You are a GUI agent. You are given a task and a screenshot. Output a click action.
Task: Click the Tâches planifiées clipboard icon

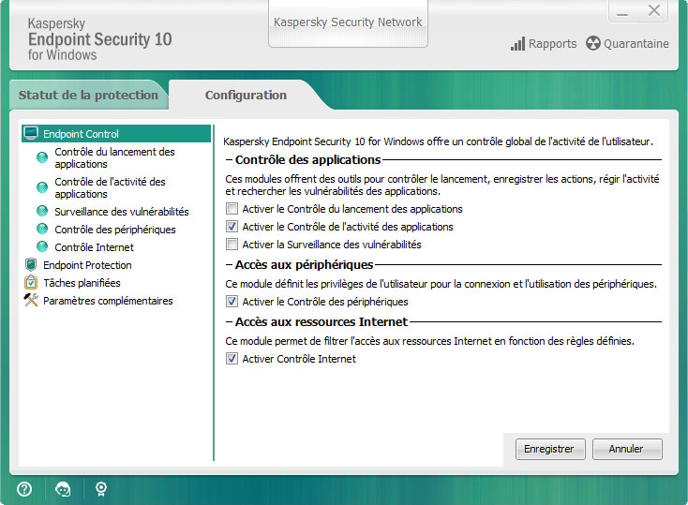(x=31, y=282)
